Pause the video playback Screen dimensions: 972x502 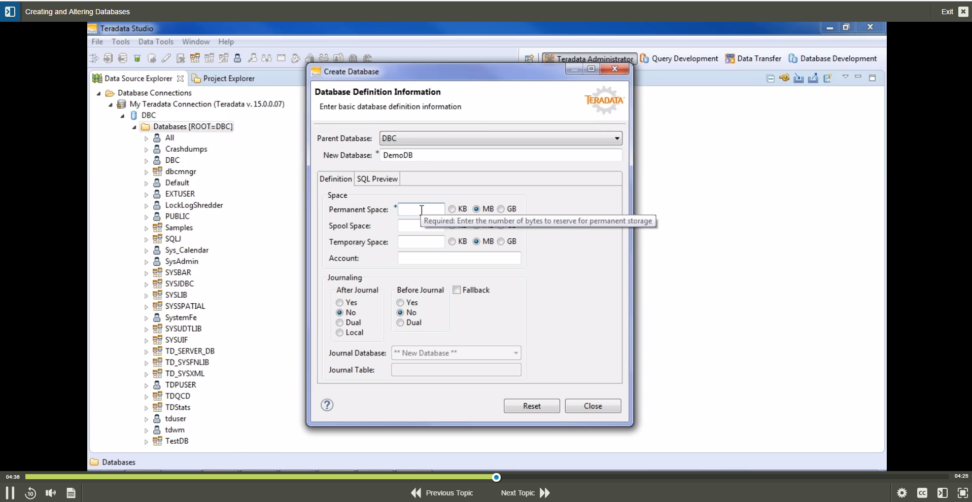pos(10,492)
